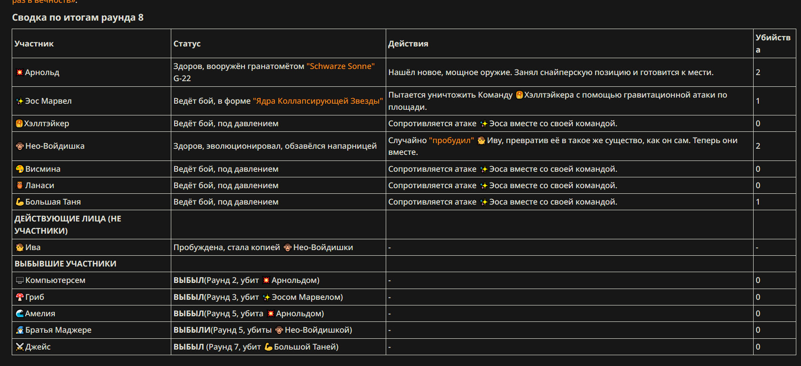Click the text "Пытается уничтожить Команду" in Эос Марвел's row
This screenshot has height=366, width=801.
(450, 95)
